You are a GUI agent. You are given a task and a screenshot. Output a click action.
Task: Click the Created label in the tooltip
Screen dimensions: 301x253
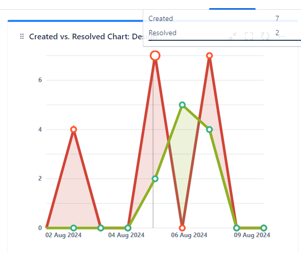pyautogui.click(x=161, y=18)
